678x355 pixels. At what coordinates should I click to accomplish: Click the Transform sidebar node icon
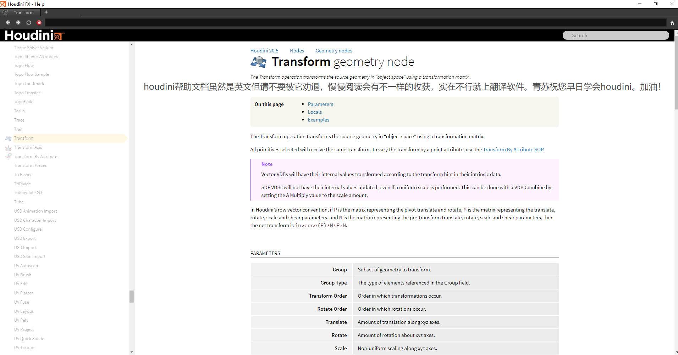(x=8, y=138)
